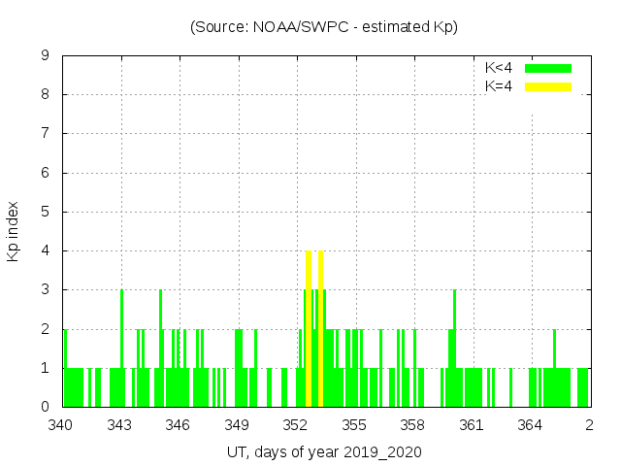Click the green K<4 legend swatch
The image size is (621, 466).
click(548, 68)
